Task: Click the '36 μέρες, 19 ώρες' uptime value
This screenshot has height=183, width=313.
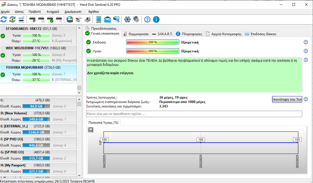Action: click(x=173, y=97)
